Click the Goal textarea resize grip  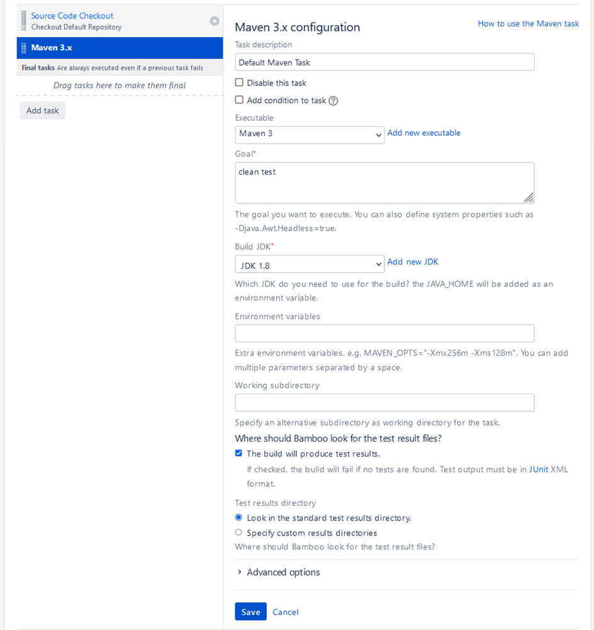pyautogui.click(x=529, y=197)
